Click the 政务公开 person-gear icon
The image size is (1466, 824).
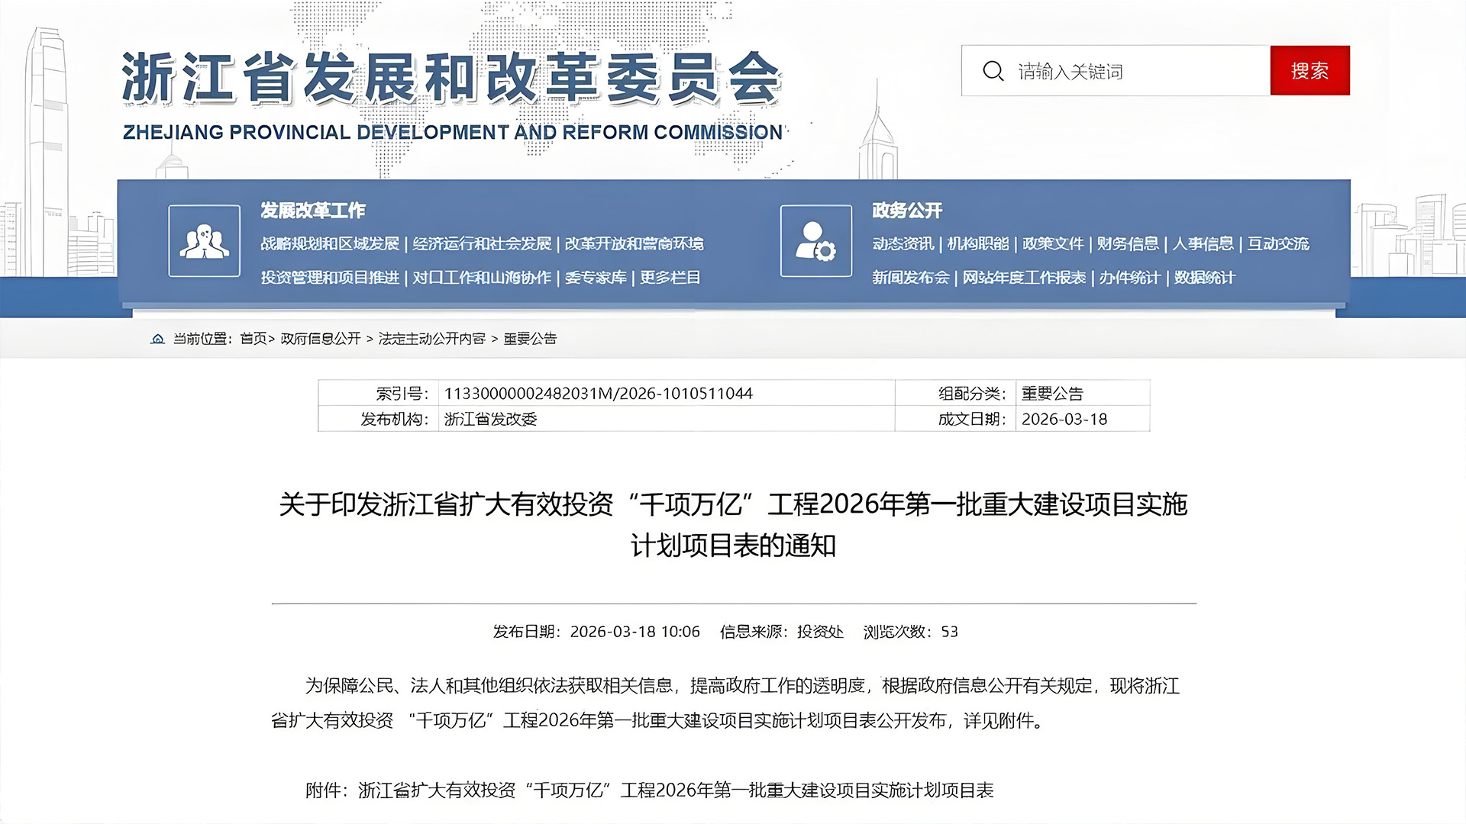pyautogui.click(x=815, y=241)
